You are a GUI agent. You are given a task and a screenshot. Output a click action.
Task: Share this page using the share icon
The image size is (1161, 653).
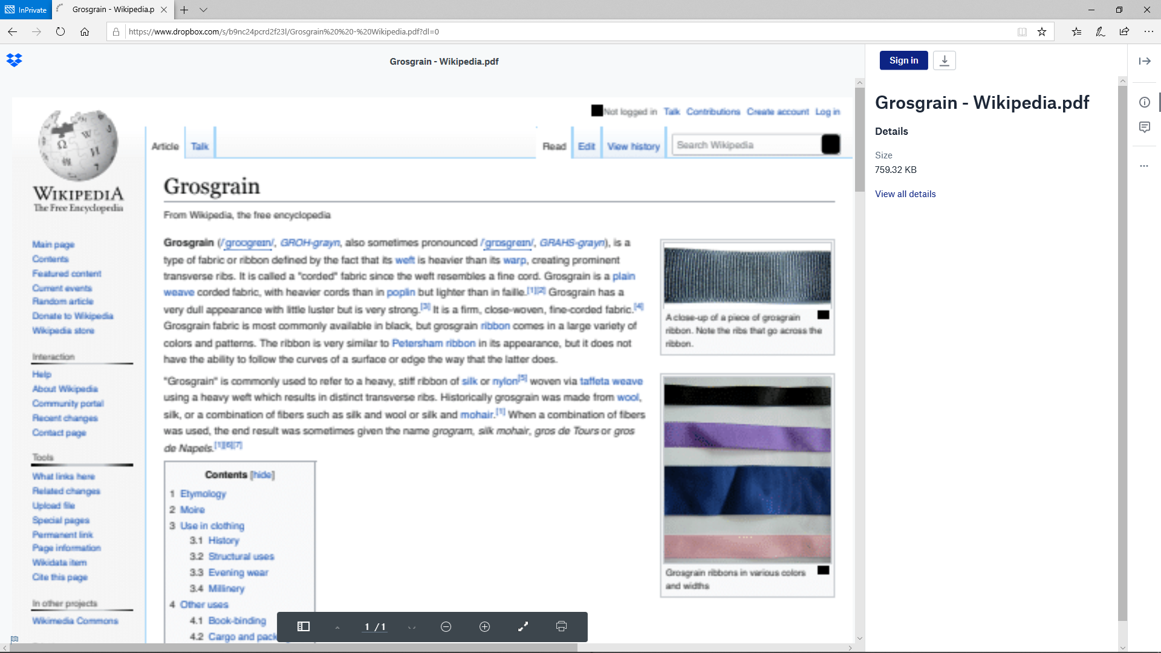point(1124,31)
